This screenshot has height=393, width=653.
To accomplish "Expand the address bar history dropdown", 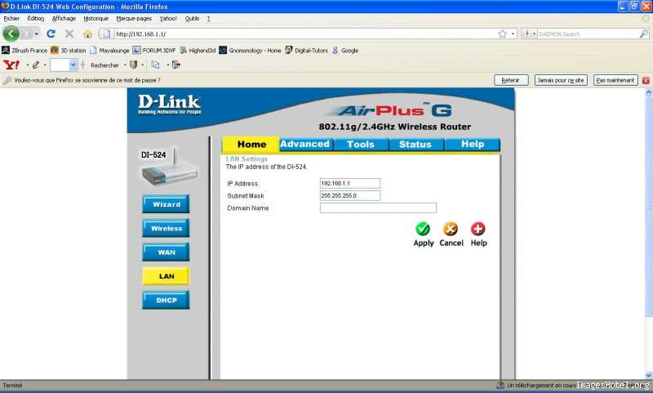I will [513, 33].
